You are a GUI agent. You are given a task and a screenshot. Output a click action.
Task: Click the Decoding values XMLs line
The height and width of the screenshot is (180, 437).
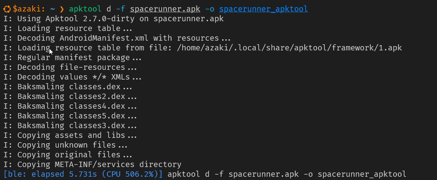73,77
